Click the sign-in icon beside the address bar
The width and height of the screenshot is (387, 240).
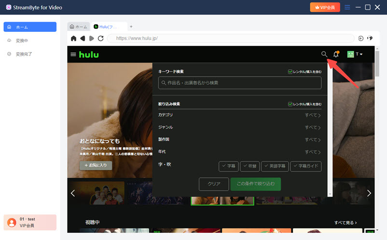coord(361,39)
